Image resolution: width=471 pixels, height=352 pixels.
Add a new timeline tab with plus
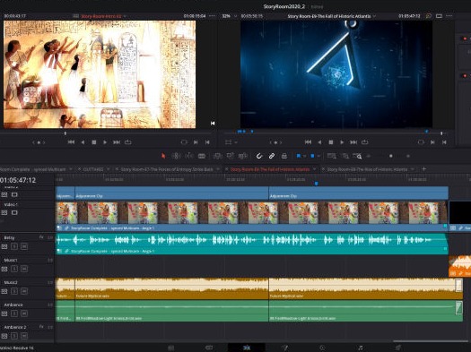pyautogui.click(x=423, y=169)
